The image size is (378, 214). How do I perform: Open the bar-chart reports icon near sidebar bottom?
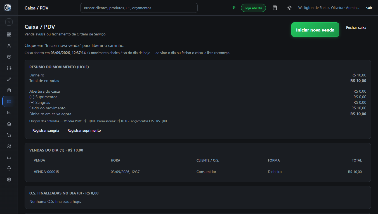point(9,157)
